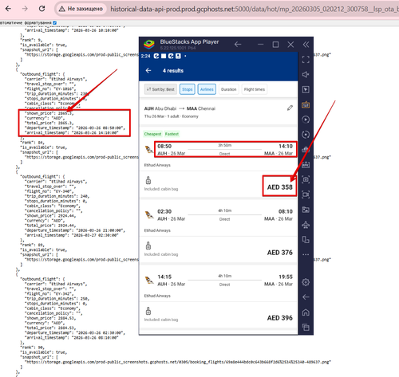Start BlueStacks screen recording
The height and width of the screenshot is (377, 399).
click(x=306, y=194)
